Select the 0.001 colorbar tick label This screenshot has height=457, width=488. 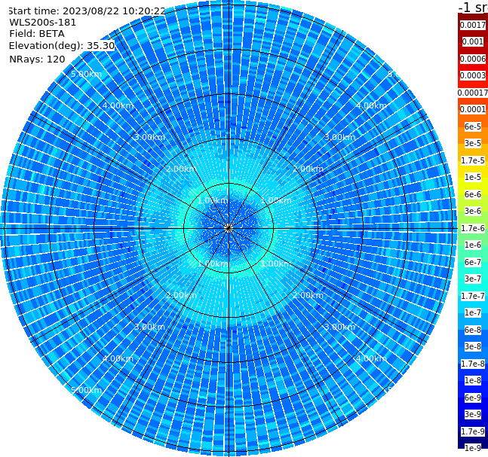(473, 41)
